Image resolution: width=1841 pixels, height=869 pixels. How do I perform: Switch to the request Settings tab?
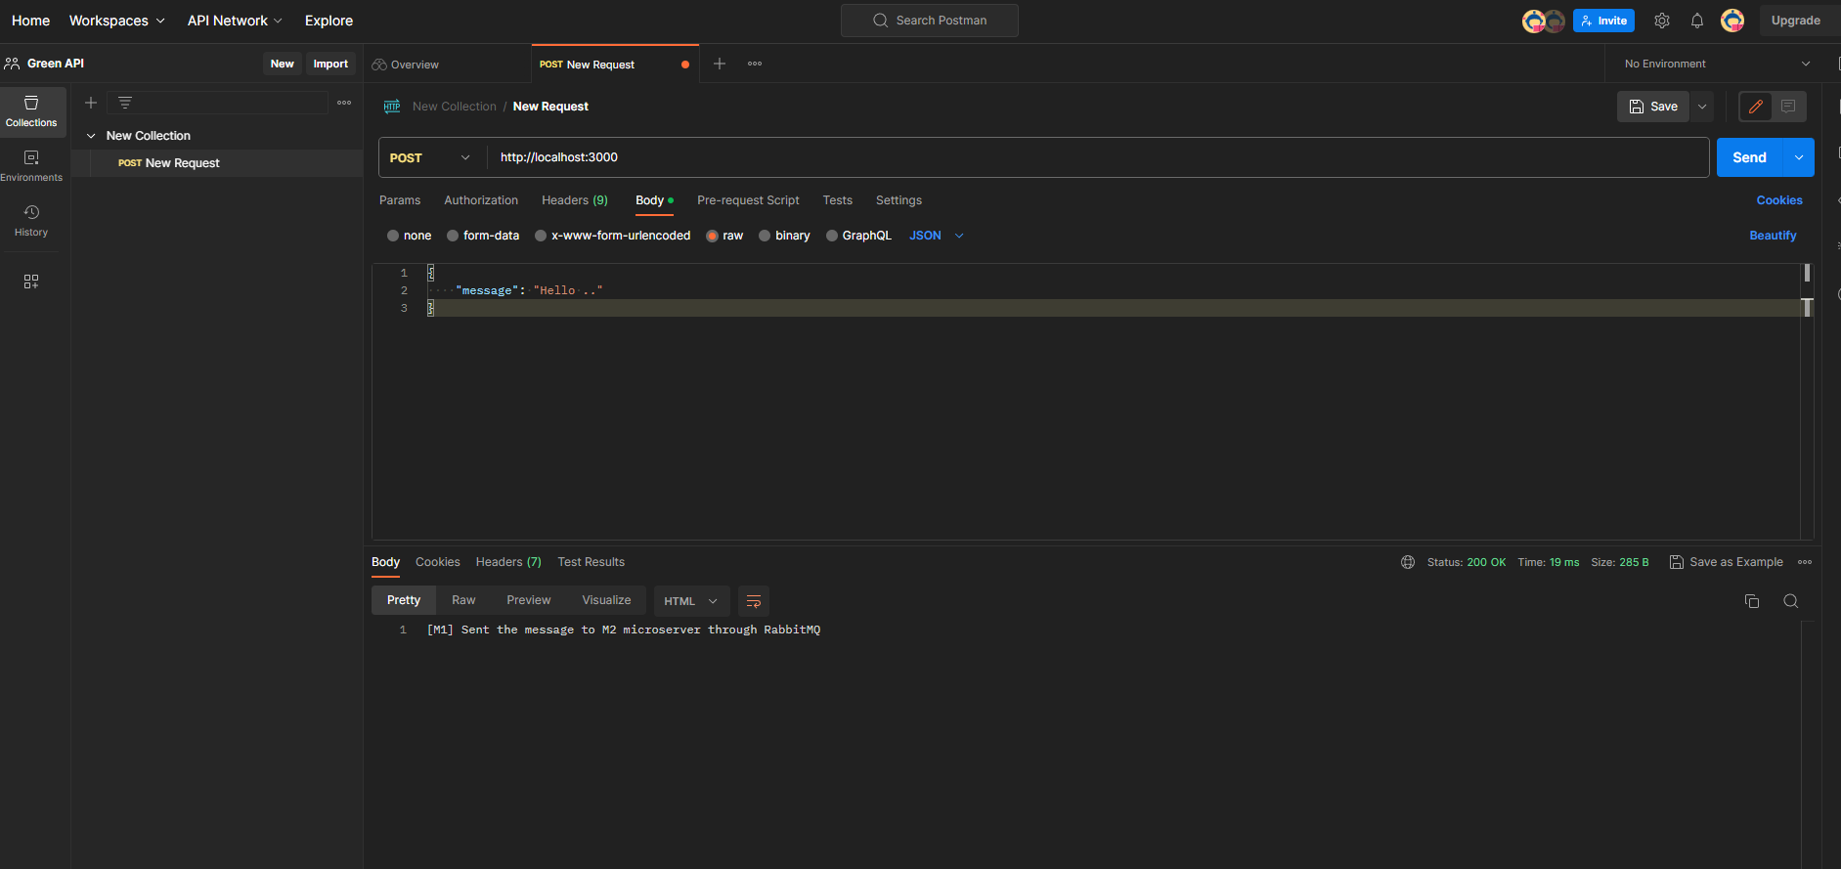pos(899,200)
